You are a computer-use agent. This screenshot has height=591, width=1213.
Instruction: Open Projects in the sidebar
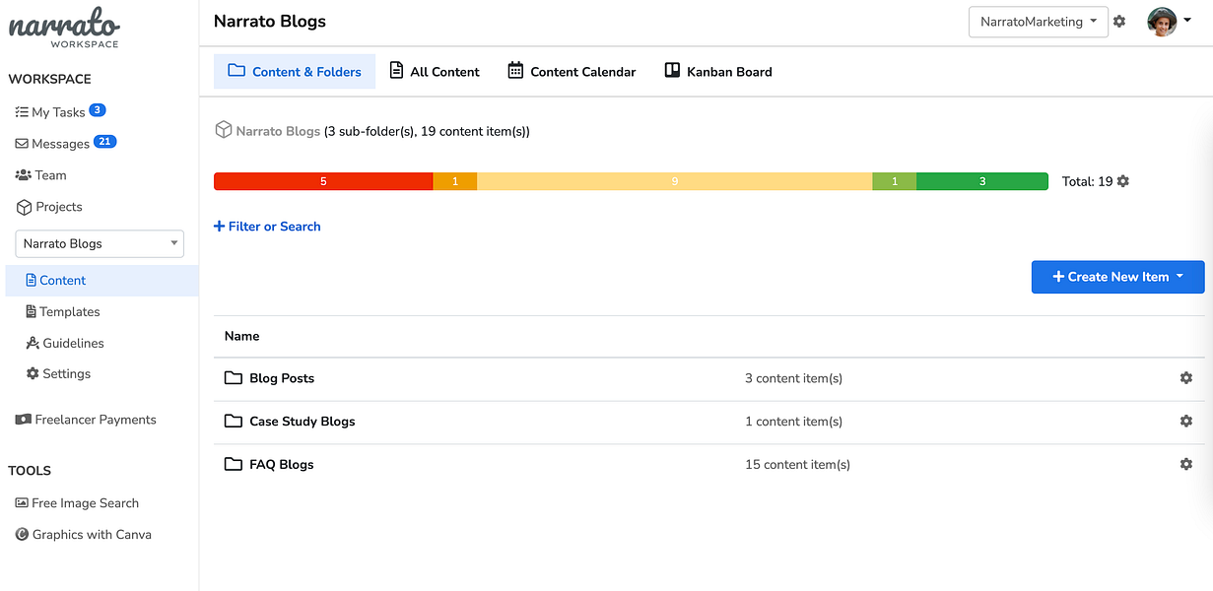49,207
